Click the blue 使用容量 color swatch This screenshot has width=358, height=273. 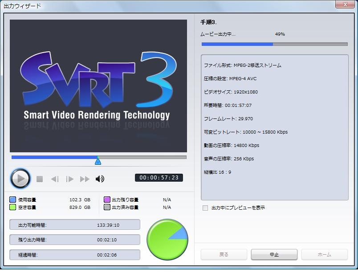[x=12, y=200]
